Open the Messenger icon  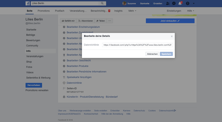tap(174, 3)
